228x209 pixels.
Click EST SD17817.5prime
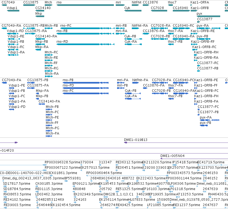pos(17,183)
